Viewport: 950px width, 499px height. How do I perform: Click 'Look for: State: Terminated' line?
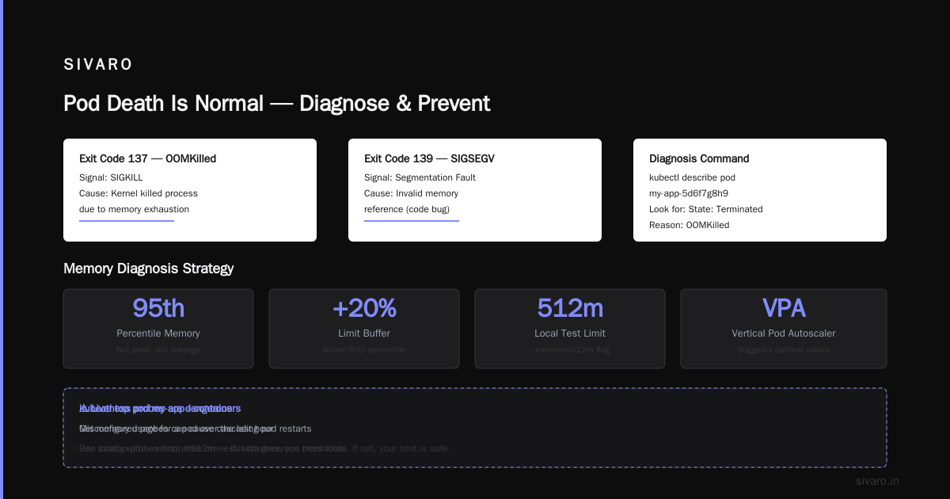click(x=706, y=209)
